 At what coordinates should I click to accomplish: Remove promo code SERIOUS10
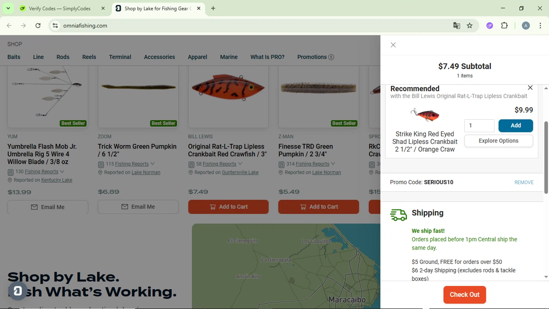(524, 183)
